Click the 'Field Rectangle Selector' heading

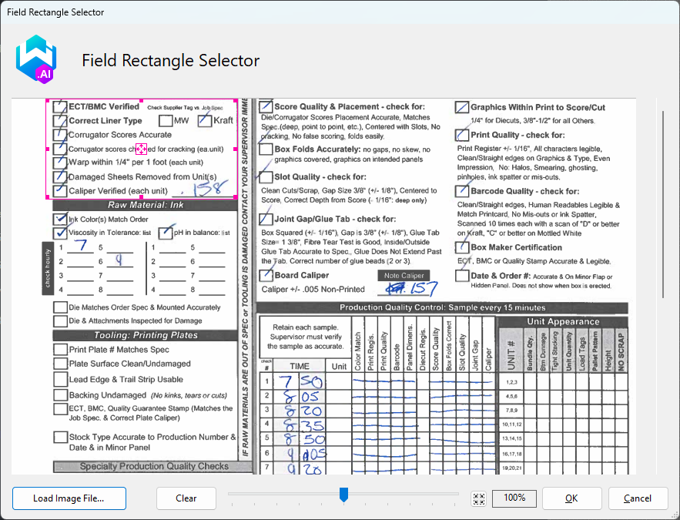[x=171, y=60]
